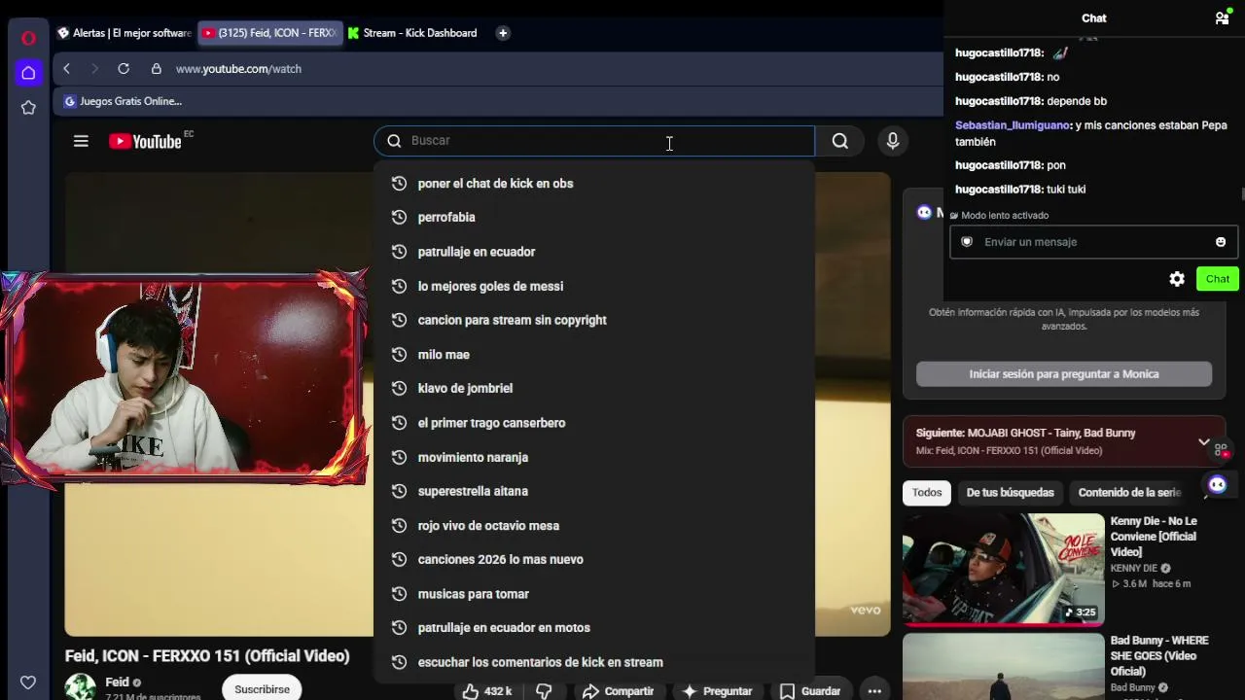Click Guardar to save the video
This screenshot has width=1245, height=700.
(811, 691)
